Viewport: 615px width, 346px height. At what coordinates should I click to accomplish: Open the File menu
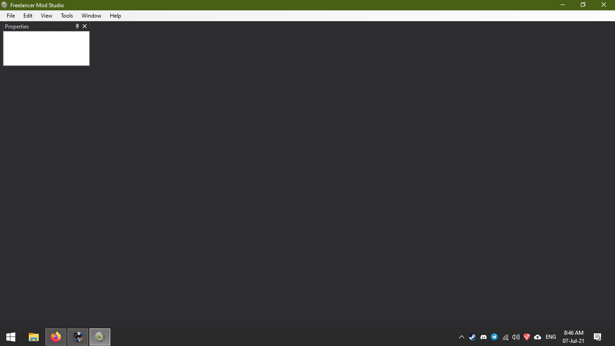point(11,16)
